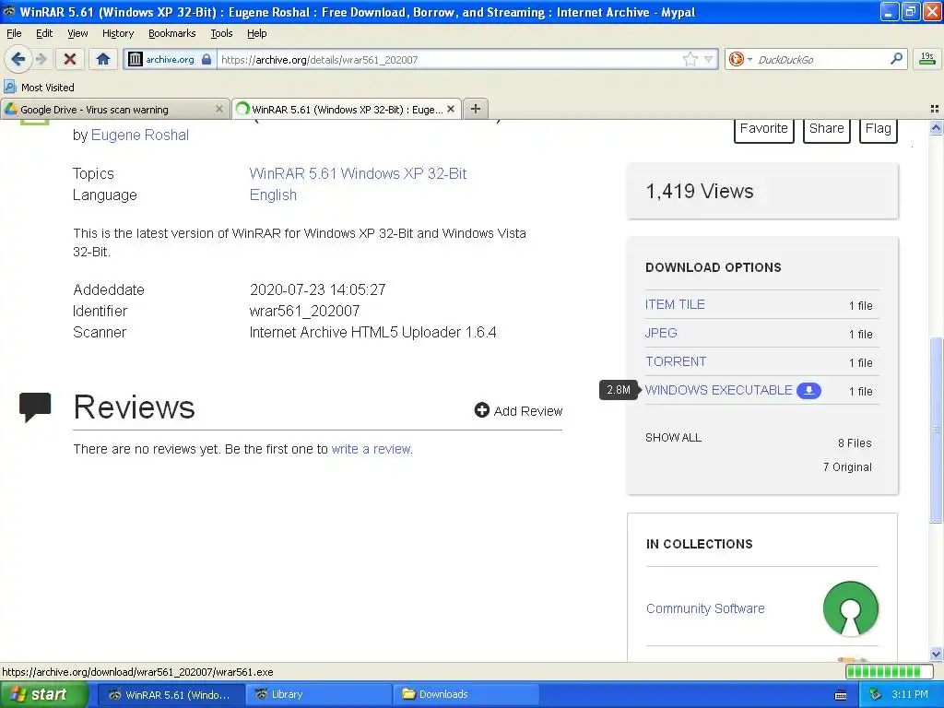Switch to Downloads folder in taskbar
This screenshot has height=708, width=944.
point(465,695)
